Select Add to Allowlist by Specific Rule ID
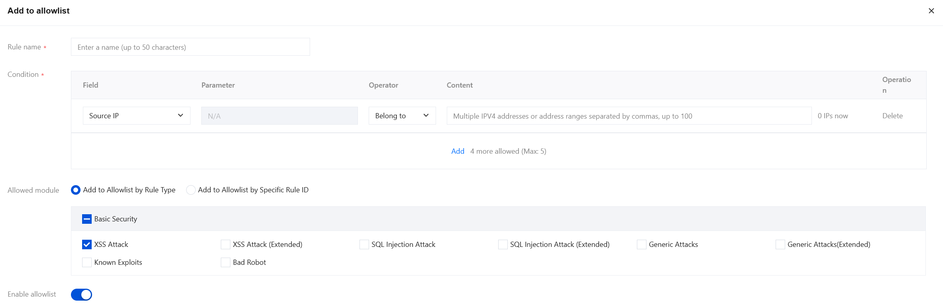943x307 pixels. tap(191, 190)
